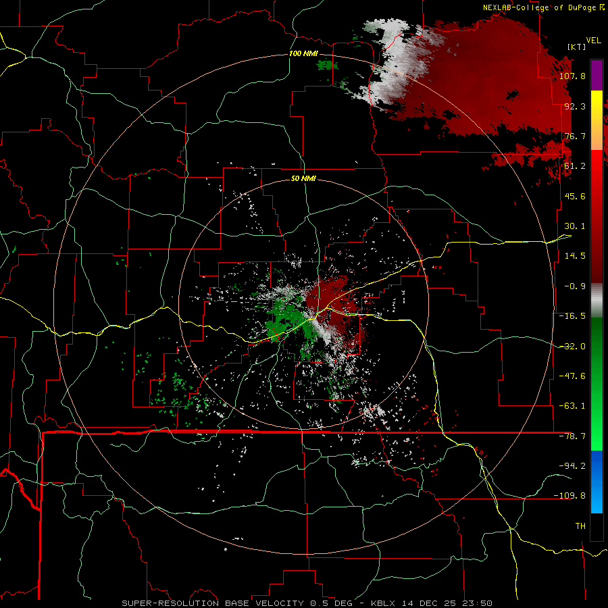The image size is (608, 608).
Task: Click the TH label on scale
Action: [580, 526]
